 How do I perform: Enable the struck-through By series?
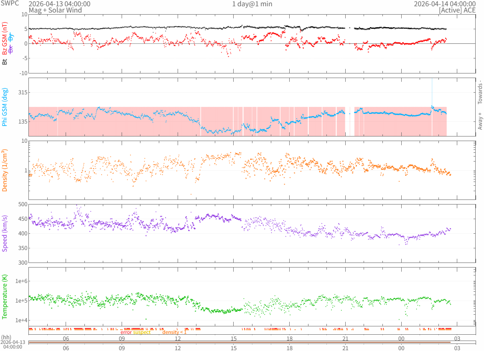pyautogui.click(x=11, y=38)
